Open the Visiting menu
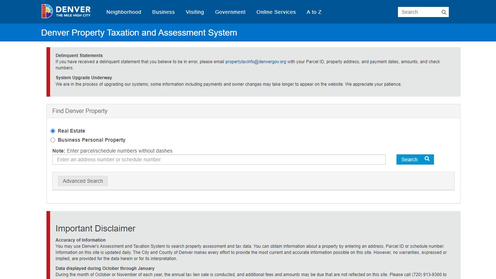Screen dimensions: 496x279 point(195,12)
